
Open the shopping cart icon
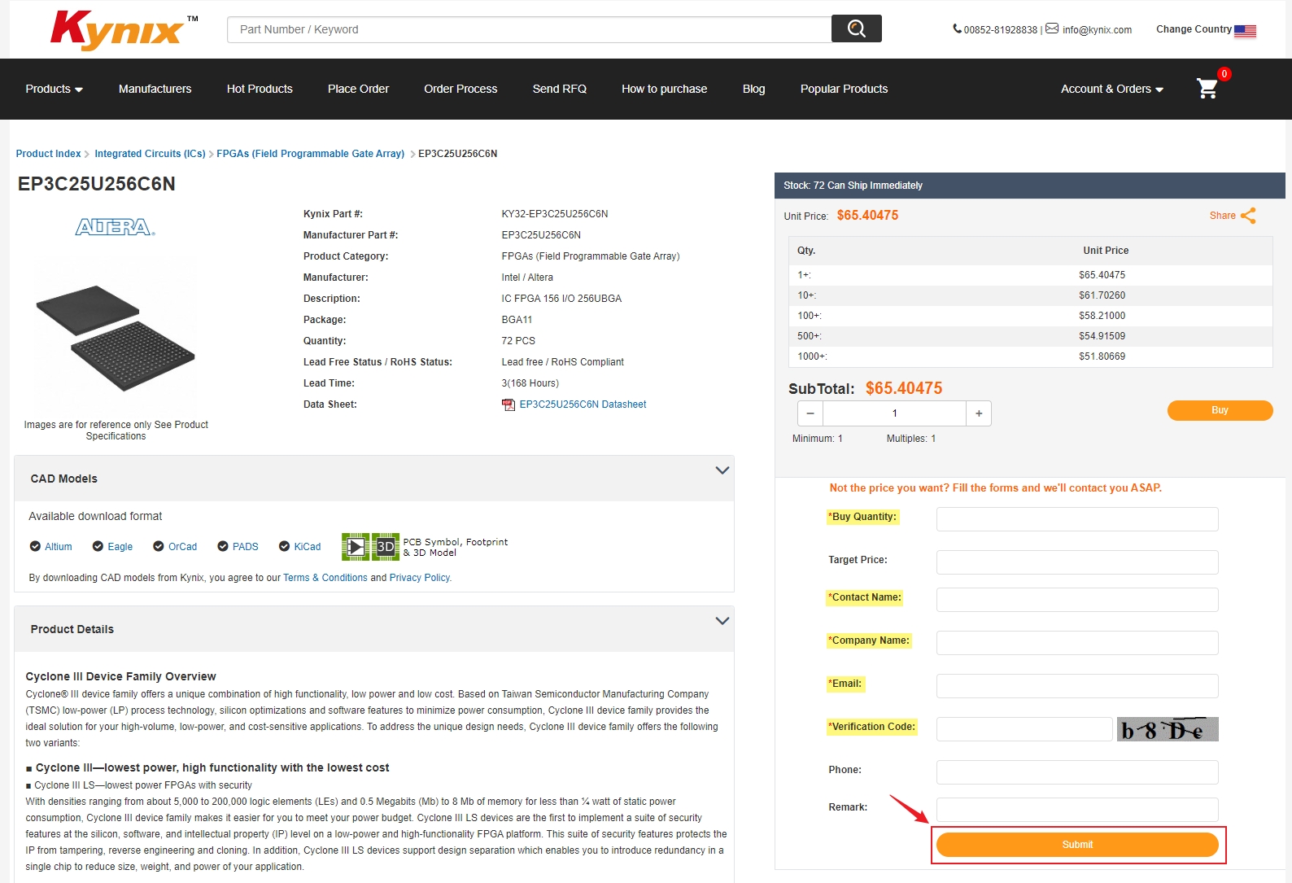pos(1207,88)
